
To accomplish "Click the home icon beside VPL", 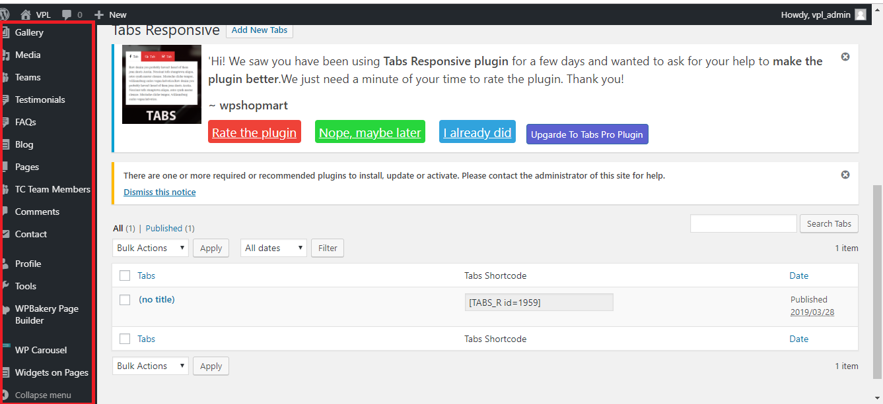I will [x=26, y=14].
